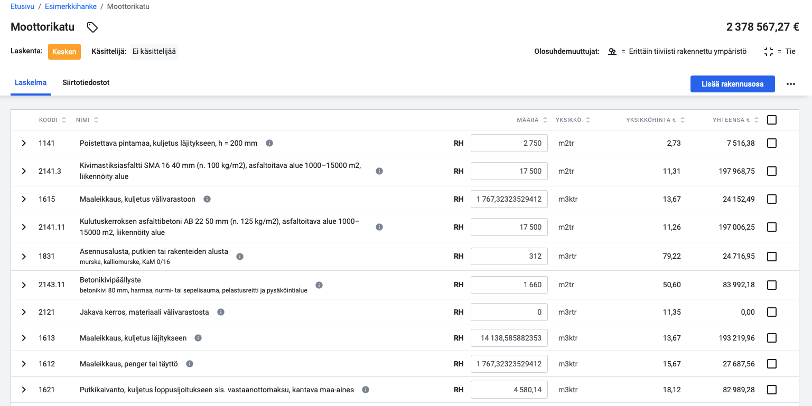
Task: Click the built environment condition icon
Action: click(612, 52)
